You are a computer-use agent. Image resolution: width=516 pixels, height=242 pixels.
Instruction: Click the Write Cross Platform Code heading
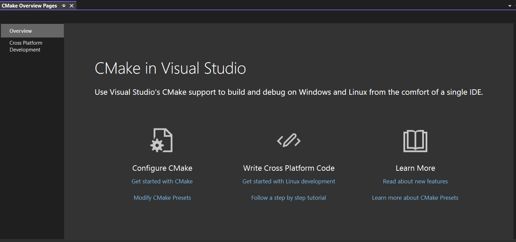(289, 168)
